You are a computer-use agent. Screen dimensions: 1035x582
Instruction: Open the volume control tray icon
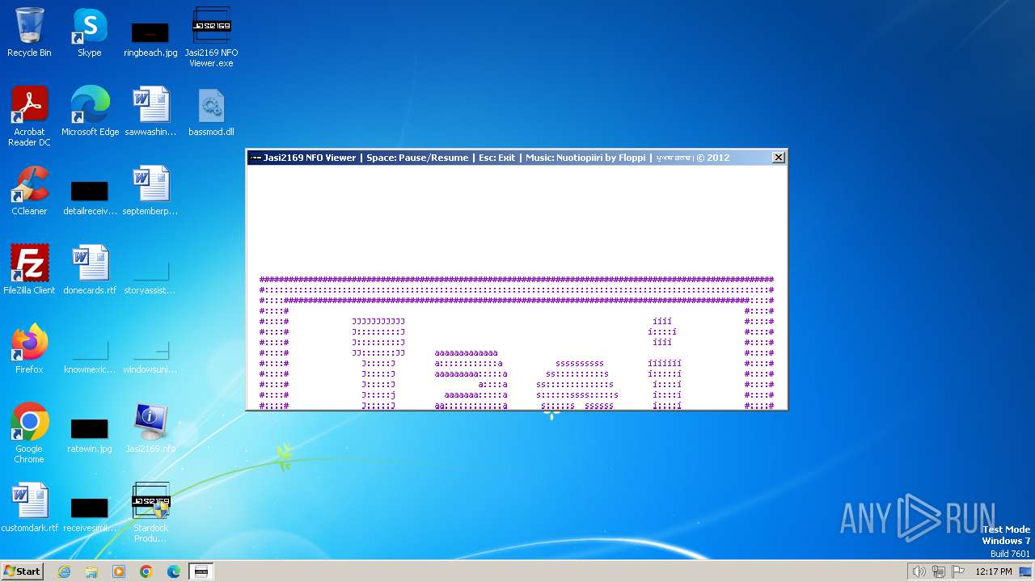[x=919, y=571]
